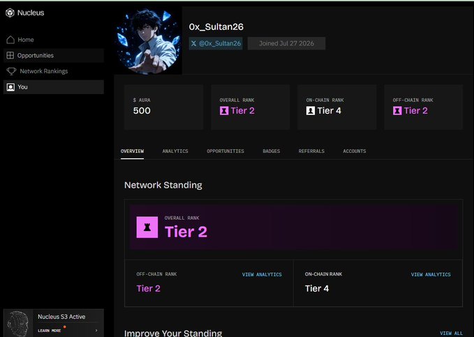Click View Analytics for Off-Chain Rank
Image resolution: width=474 pixels, height=337 pixels.
click(x=262, y=274)
